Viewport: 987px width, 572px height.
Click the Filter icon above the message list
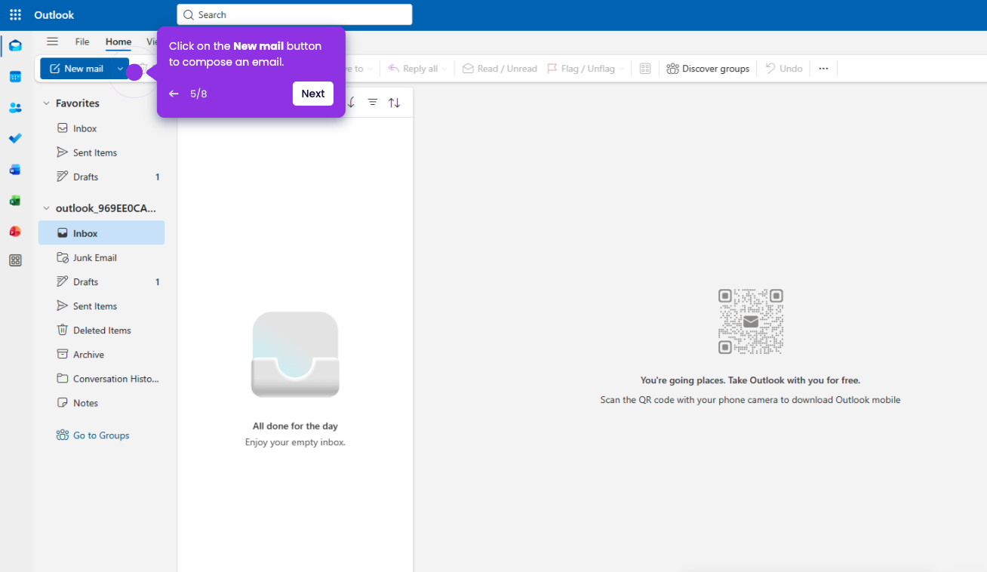[x=373, y=102]
